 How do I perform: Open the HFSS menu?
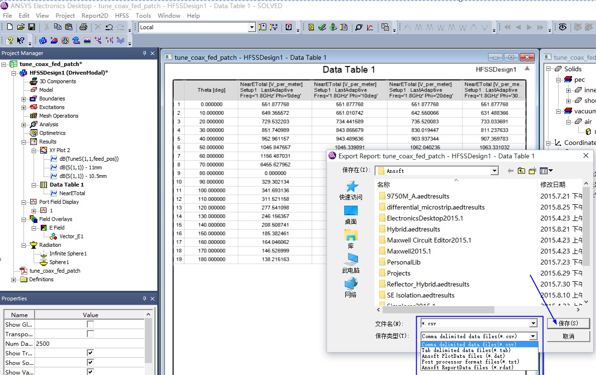coord(122,15)
